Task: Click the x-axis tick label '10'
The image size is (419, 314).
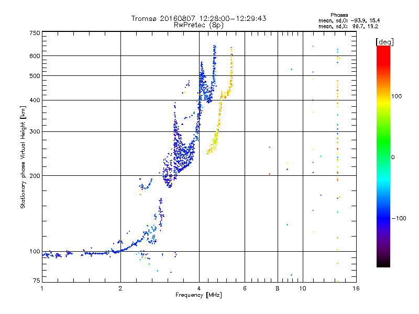Action: (303, 288)
